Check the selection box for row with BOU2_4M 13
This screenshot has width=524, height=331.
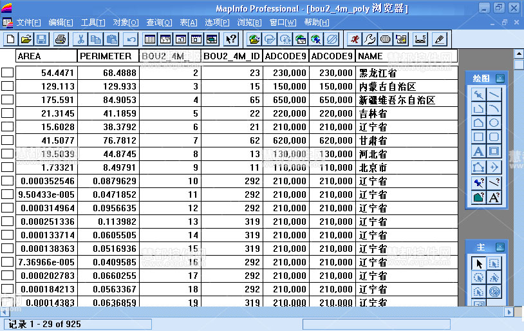click(x=7, y=222)
